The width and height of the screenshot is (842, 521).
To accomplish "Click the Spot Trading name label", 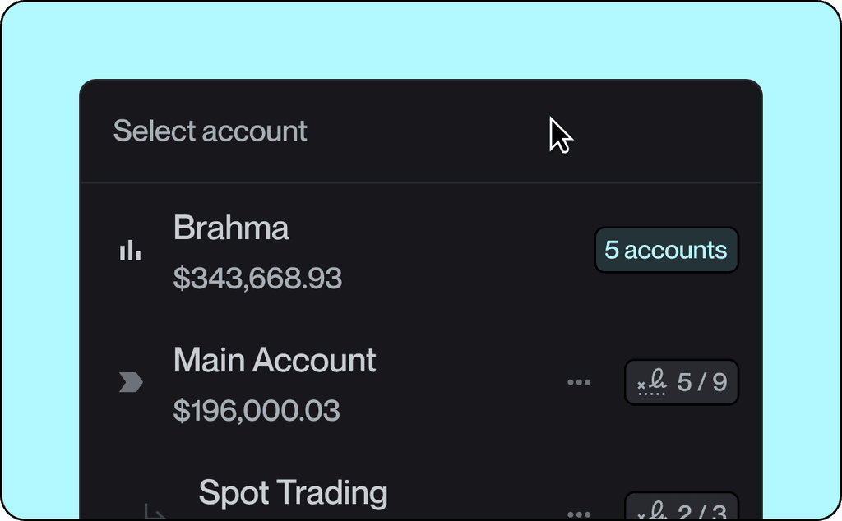I will coord(294,493).
